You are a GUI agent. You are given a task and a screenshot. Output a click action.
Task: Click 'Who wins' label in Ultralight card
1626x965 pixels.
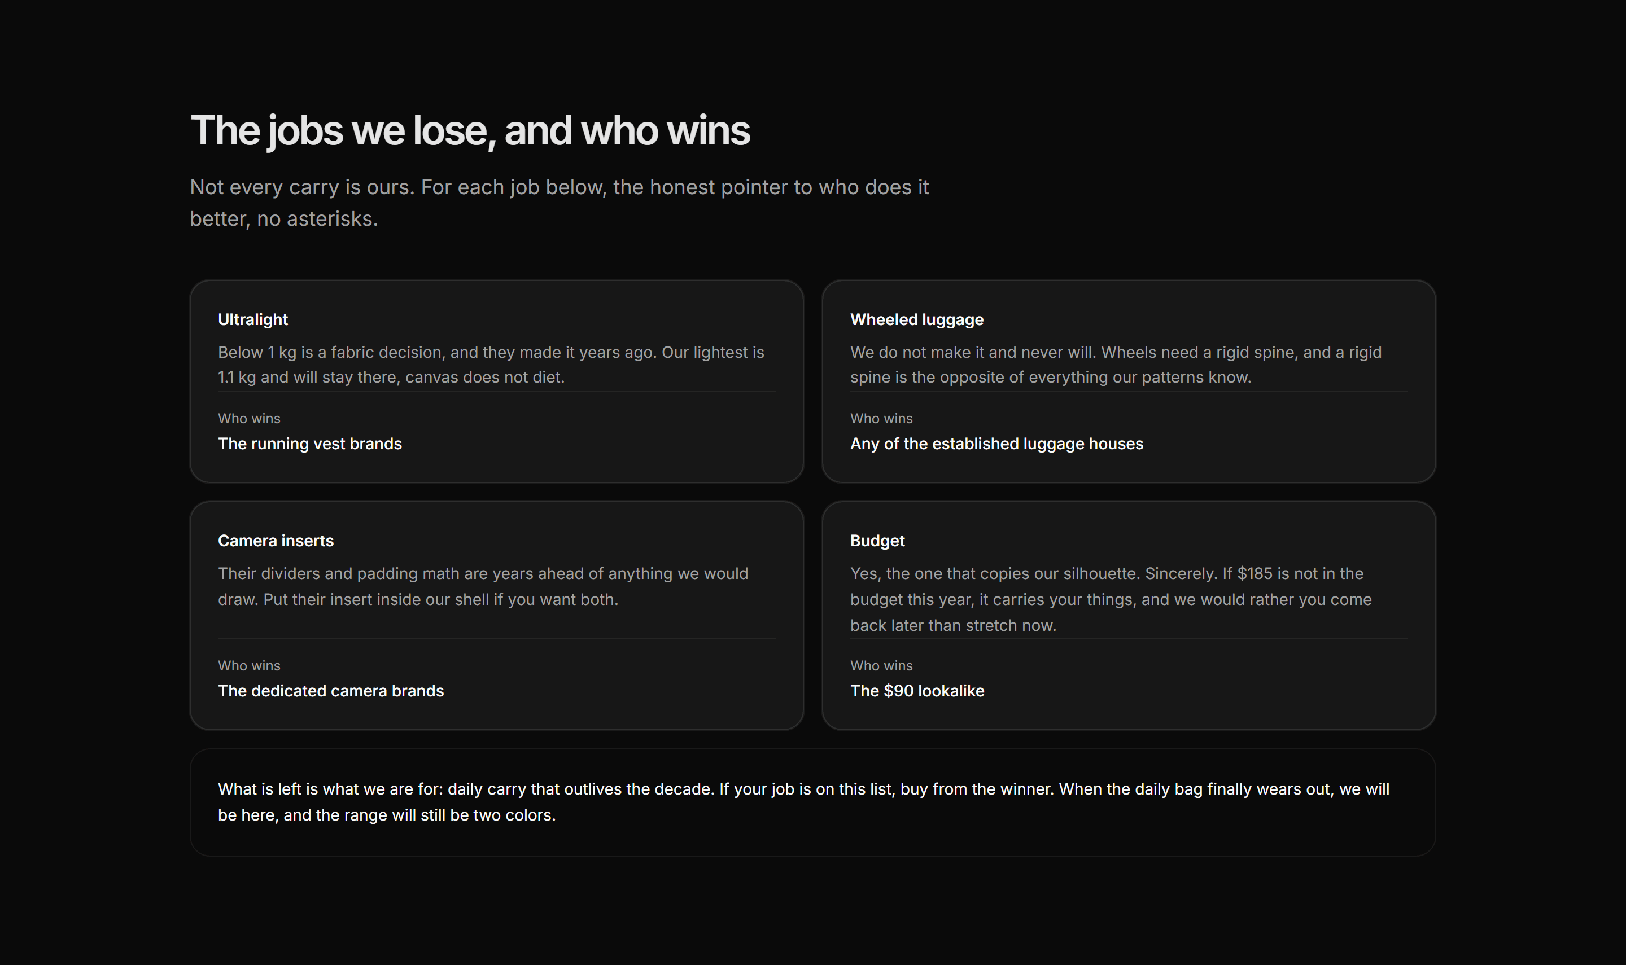[x=249, y=419]
